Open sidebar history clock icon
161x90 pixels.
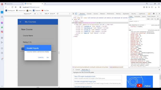(x=2, y=53)
